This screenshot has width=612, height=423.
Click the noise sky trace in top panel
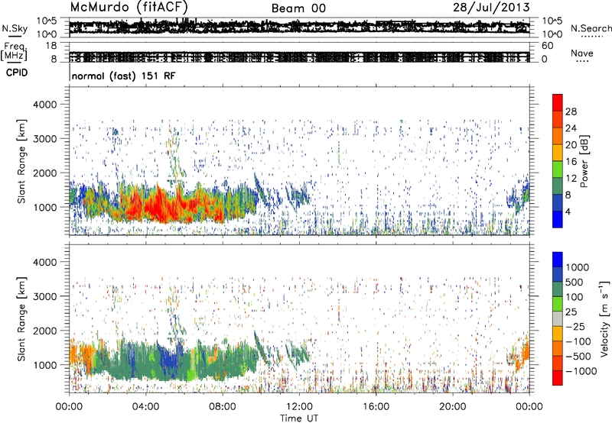point(299,27)
